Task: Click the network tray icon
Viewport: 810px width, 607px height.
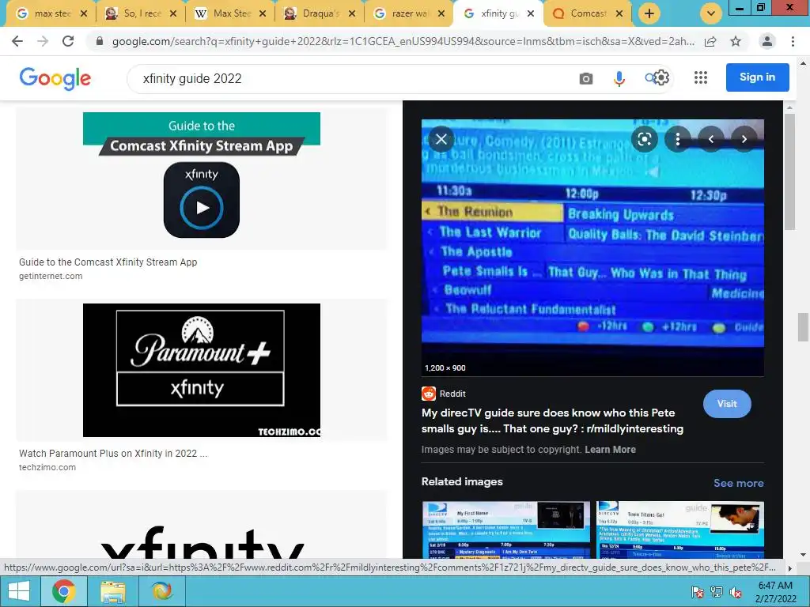Action: pos(716,592)
